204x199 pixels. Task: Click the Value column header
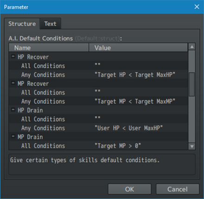tap(139, 48)
